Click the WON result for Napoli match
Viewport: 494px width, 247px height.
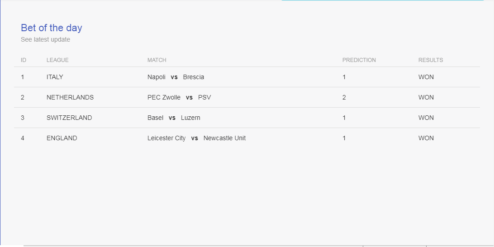click(426, 77)
